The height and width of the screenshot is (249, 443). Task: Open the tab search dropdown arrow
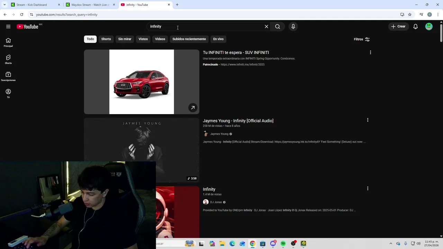coord(4,5)
